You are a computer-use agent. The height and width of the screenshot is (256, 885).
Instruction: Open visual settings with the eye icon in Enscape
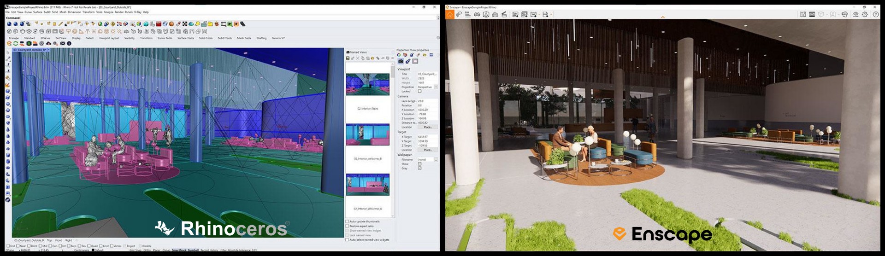point(855,14)
